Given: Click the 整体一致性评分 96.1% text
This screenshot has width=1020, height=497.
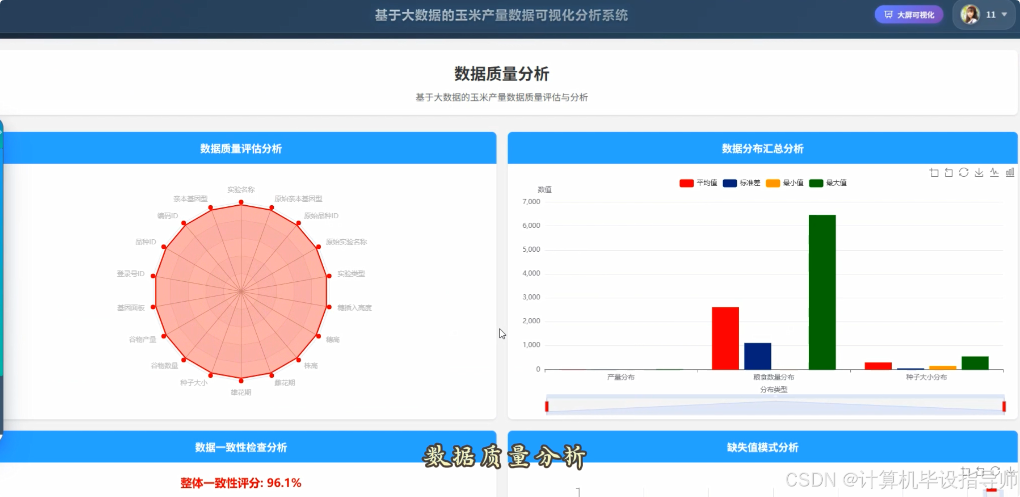Looking at the screenshot, I should click(x=241, y=482).
